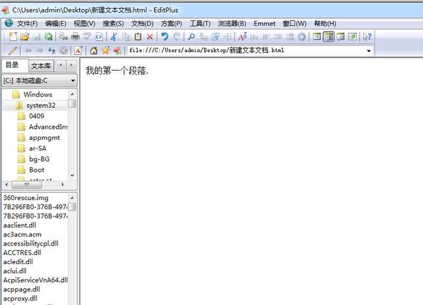Image resolution: width=423 pixels, height=305 pixels.
Task: Click the red X Delete icon
Action: pos(150,36)
